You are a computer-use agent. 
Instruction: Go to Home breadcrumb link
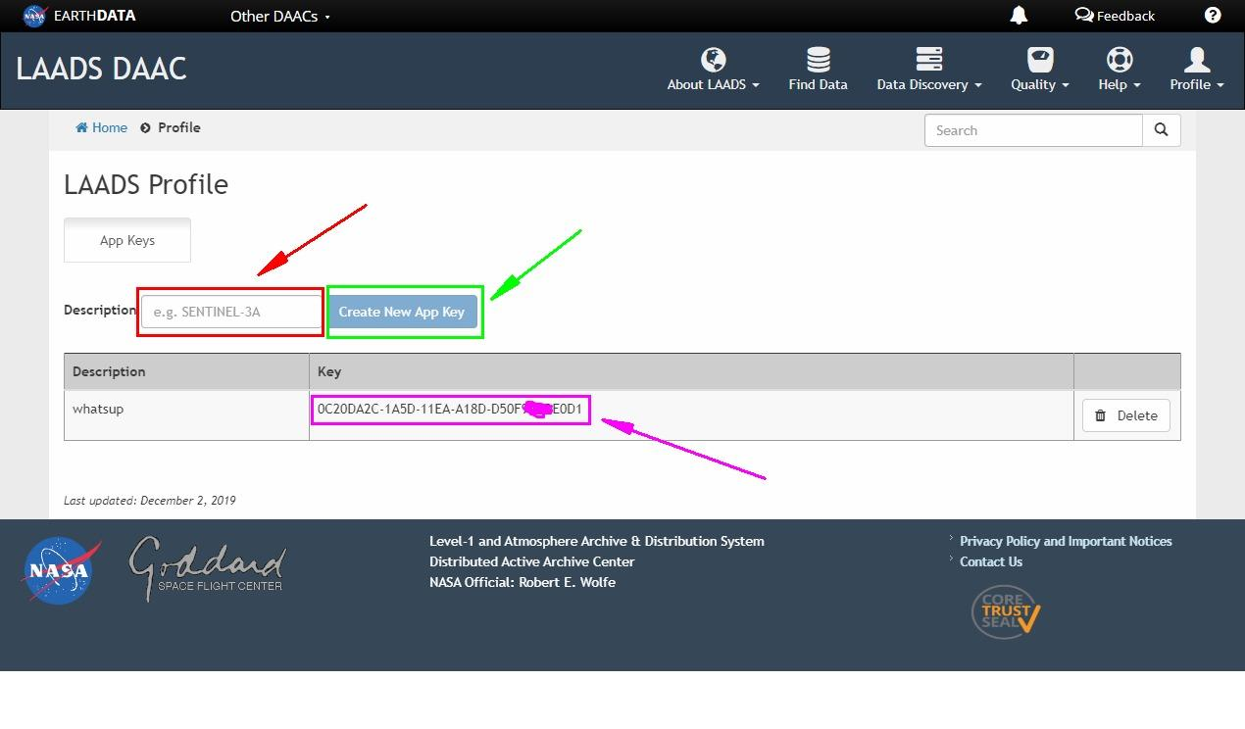tap(102, 127)
